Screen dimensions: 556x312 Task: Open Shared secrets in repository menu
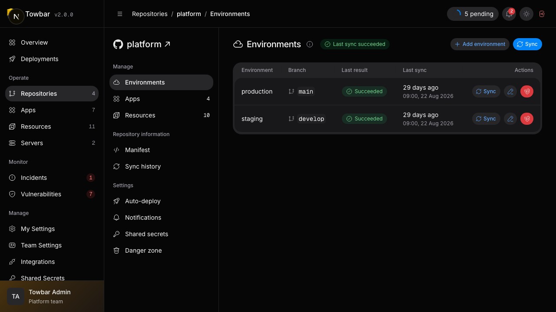pyautogui.click(x=161, y=234)
